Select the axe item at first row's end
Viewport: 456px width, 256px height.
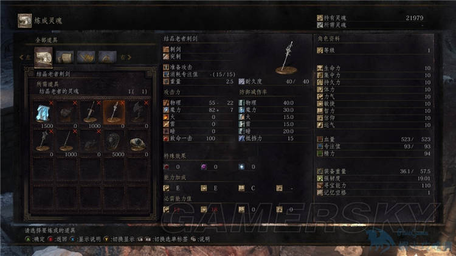point(138,114)
